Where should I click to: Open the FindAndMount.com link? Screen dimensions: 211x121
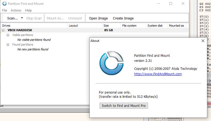coord(158,74)
